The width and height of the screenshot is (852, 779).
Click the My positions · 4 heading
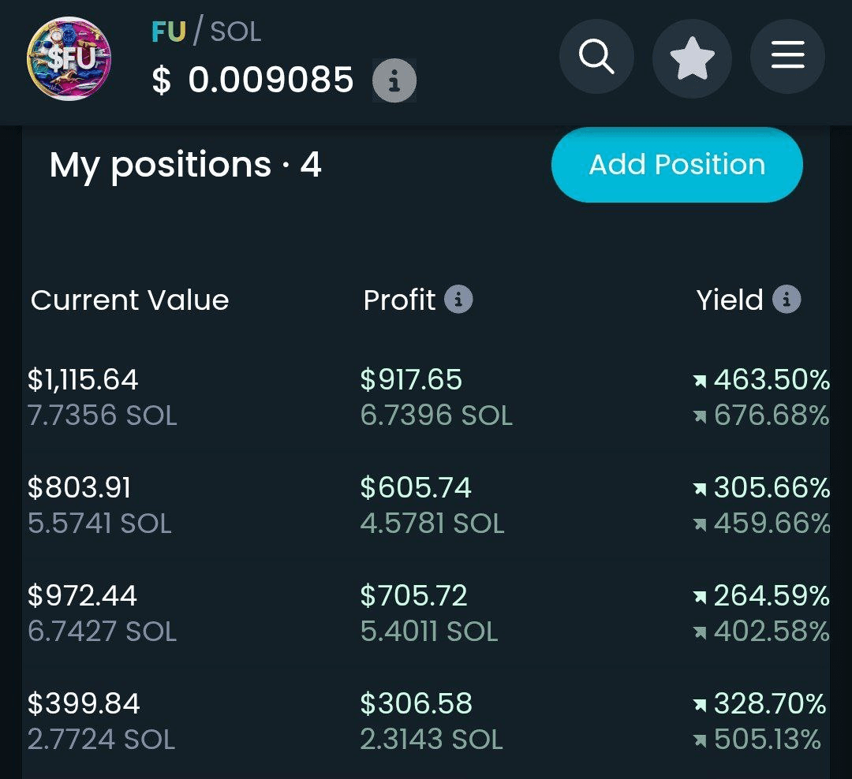click(185, 166)
